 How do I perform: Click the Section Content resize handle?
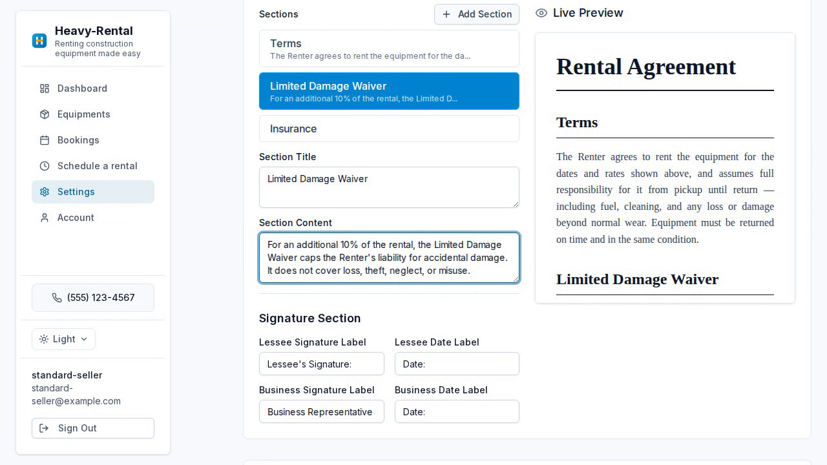coord(515,278)
